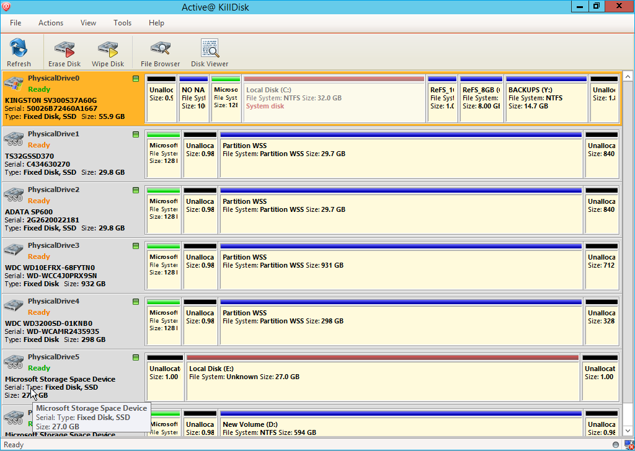Open the File Browser tool
635x451 pixels.
160,48
